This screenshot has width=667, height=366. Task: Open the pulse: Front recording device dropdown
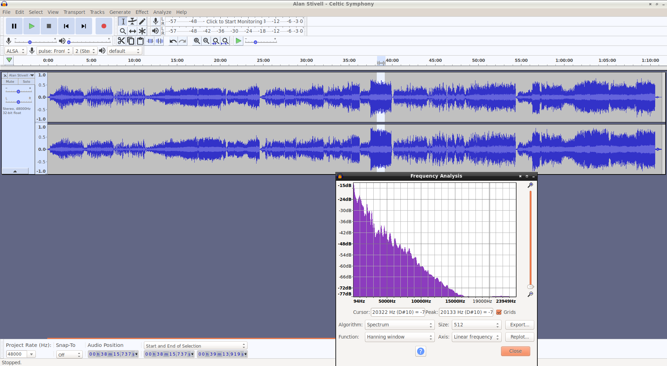click(x=54, y=51)
